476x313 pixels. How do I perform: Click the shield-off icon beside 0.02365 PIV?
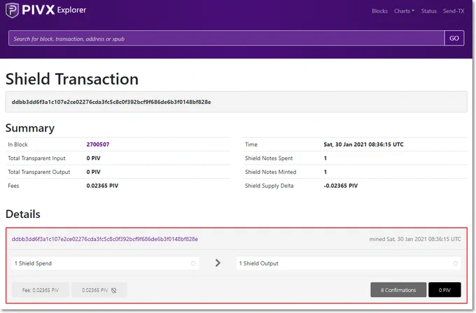(x=114, y=290)
